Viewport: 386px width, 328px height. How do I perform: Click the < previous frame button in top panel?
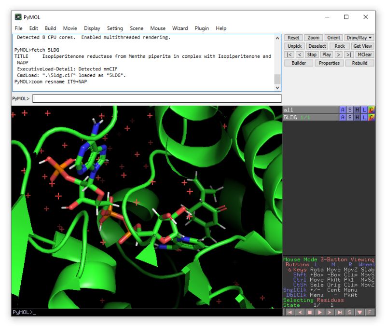tap(299, 55)
